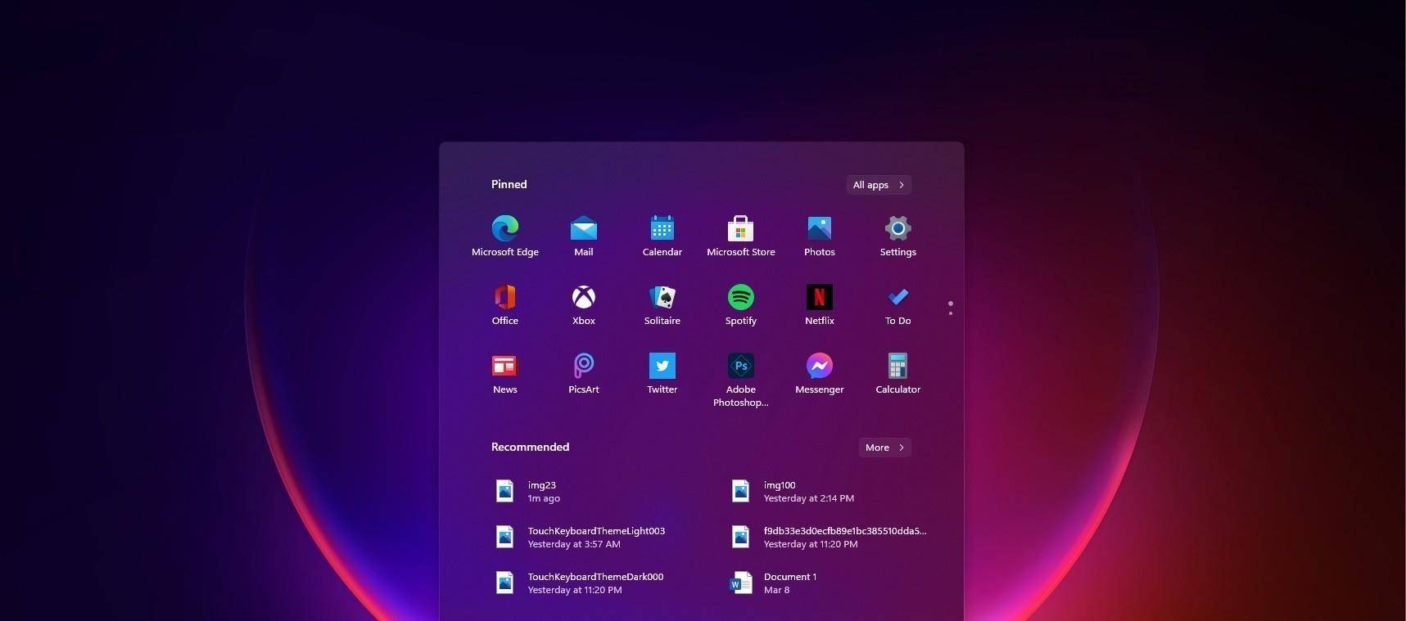Open Spotify from pinned apps
Image resolution: width=1406 pixels, height=621 pixels.
click(x=741, y=304)
